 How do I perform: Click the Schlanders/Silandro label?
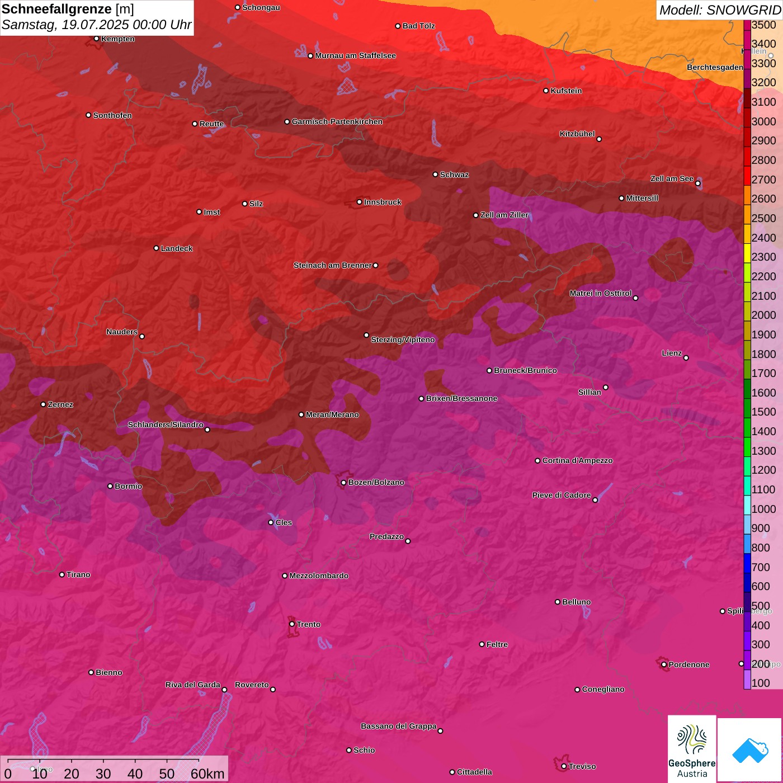pos(166,424)
